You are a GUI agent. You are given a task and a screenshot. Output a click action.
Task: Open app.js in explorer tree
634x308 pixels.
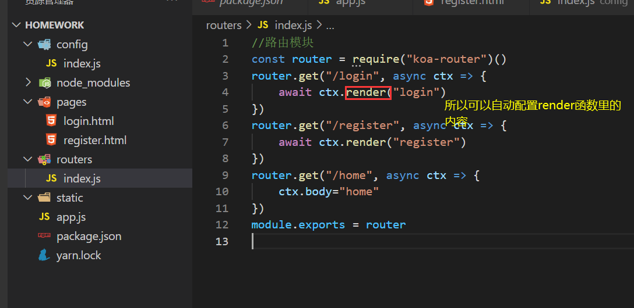[x=71, y=217]
